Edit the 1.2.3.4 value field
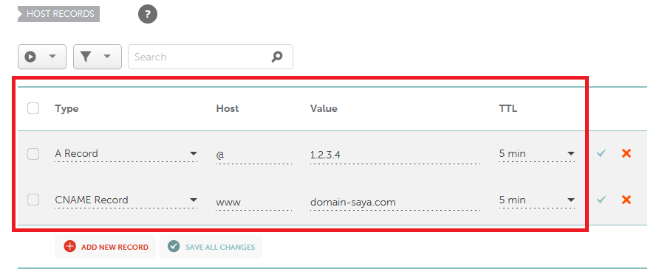 [x=395, y=155]
